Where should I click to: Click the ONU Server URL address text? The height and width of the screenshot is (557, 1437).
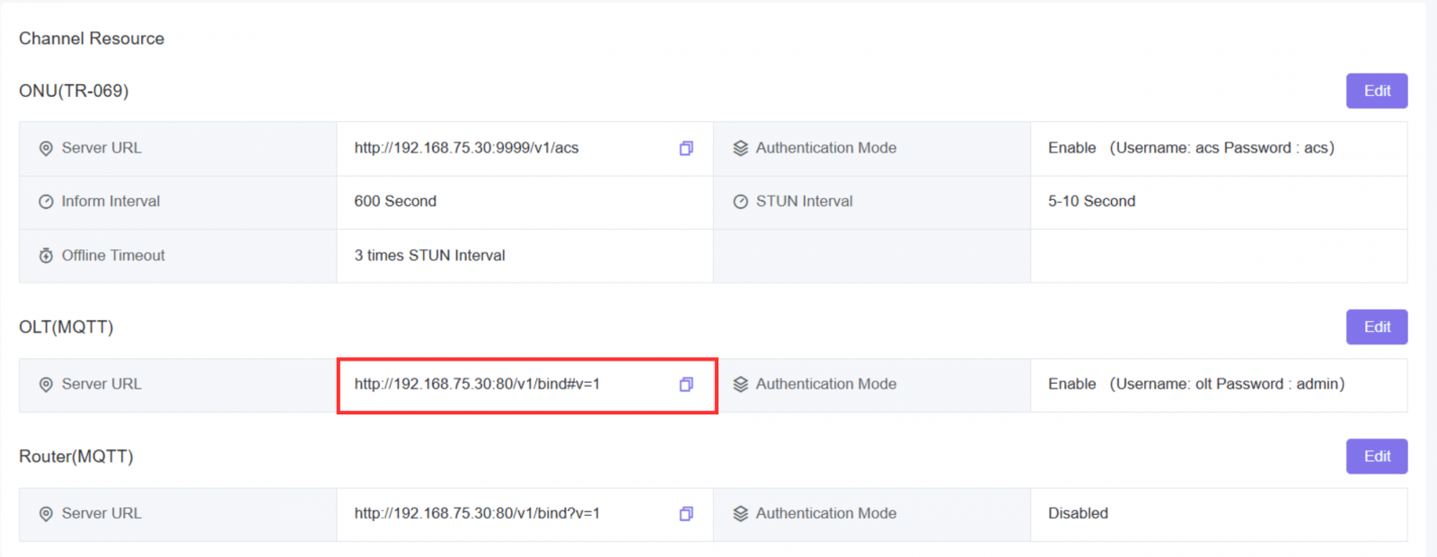pyautogui.click(x=467, y=148)
